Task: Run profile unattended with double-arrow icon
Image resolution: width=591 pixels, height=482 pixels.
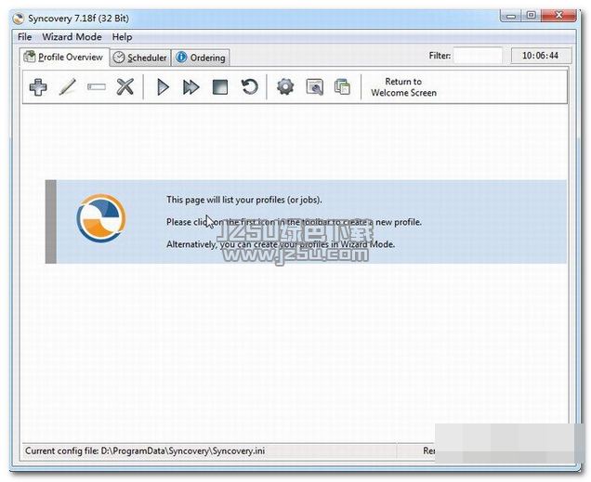Action: [x=191, y=87]
